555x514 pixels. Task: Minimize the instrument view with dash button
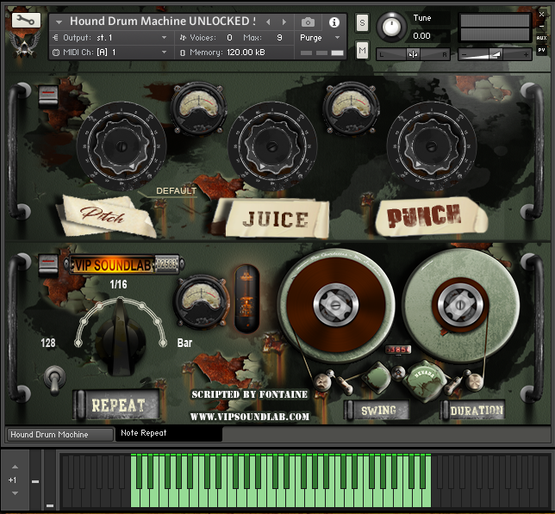(x=541, y=26)
